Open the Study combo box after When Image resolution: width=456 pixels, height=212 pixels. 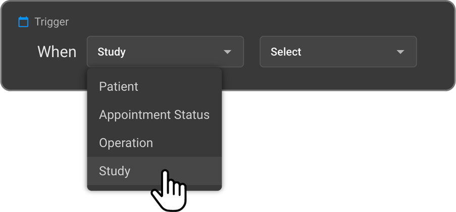[165, 51]
